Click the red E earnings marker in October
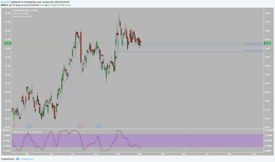Image resolution: width=275 pixels, height=162 pixels. point(81,126)
